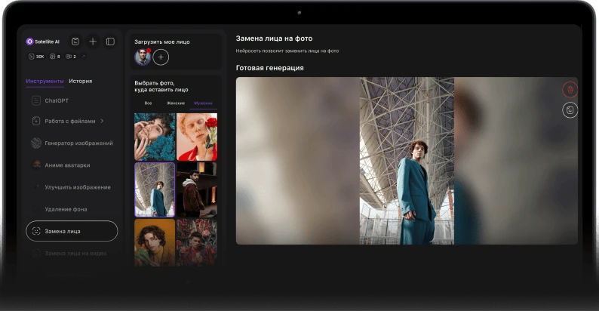Open the small arrow next to balance counters

83,57
